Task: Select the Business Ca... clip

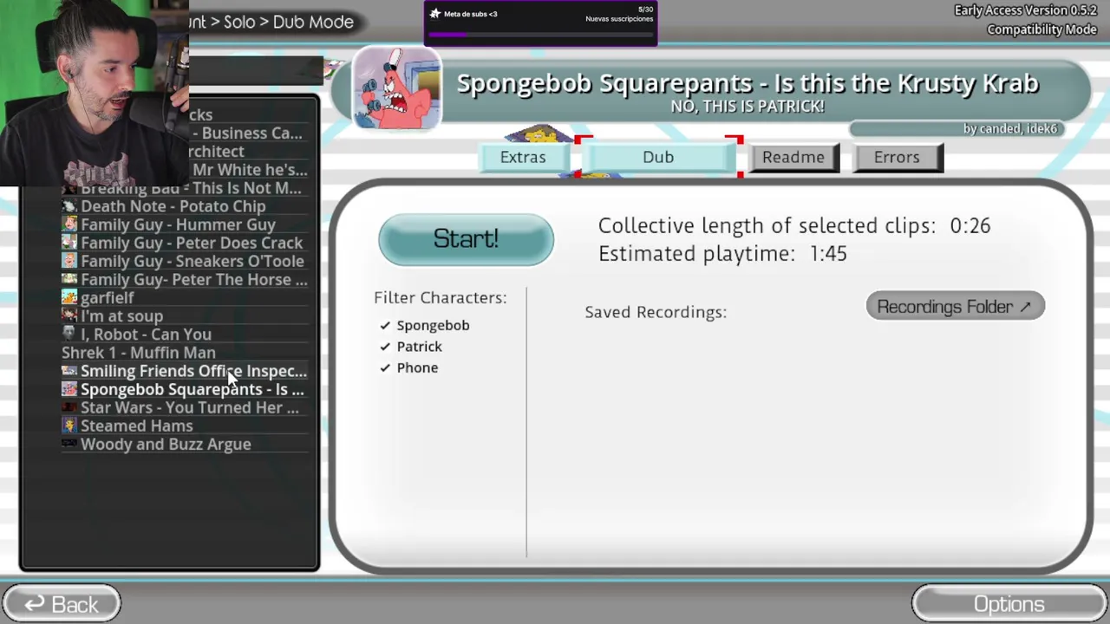Action: pyautogui.click(x=251, y=133)
